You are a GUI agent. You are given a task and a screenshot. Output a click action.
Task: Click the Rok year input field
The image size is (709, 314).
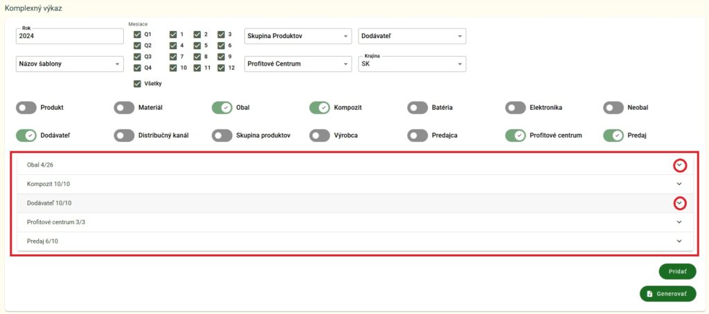(69, 36)
